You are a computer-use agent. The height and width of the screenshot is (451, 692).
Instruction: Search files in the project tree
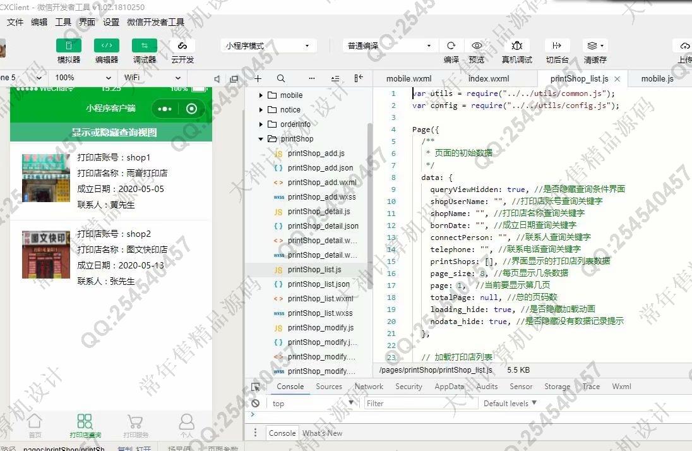pyautogui.click(x=281, y=78)
